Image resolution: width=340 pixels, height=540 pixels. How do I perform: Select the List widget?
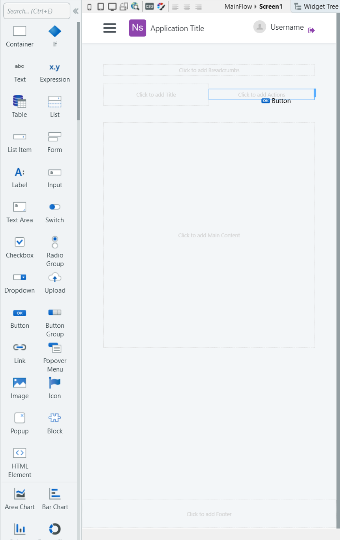(x=55, y=107)
